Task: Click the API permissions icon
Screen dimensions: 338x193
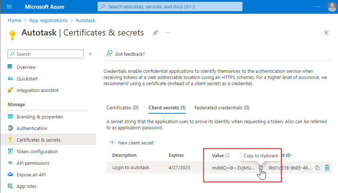Action: (10, 163)
